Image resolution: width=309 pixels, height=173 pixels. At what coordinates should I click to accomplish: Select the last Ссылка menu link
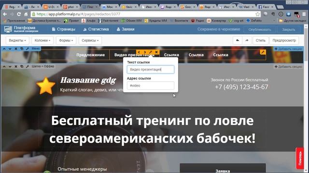[x=221, y=55]
